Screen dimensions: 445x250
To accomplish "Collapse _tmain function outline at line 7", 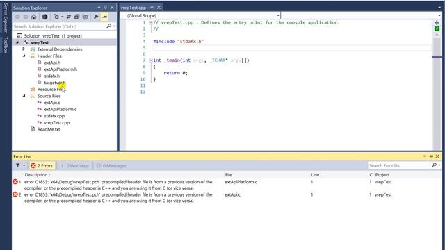I will pos(151,60).
